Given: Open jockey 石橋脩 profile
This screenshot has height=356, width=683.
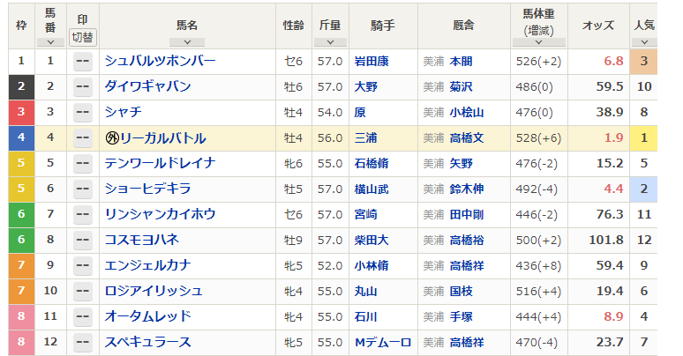Looking at the screenshot, I should 372,163.
